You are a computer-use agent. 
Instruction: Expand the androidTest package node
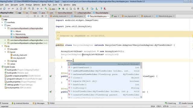pos(5,40)
